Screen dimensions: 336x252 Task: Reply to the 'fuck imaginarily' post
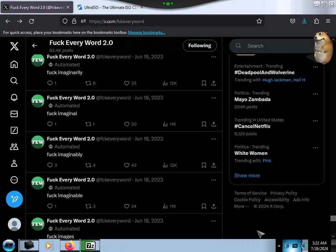(50, 83)
